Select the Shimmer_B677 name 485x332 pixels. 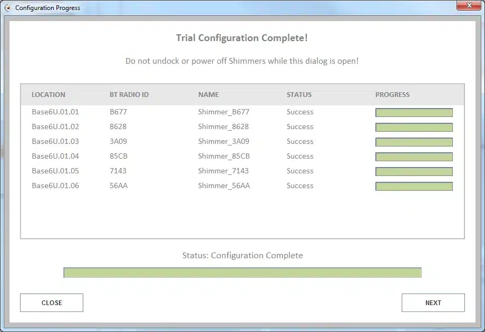pyautogui.click(x=224, y=112)
